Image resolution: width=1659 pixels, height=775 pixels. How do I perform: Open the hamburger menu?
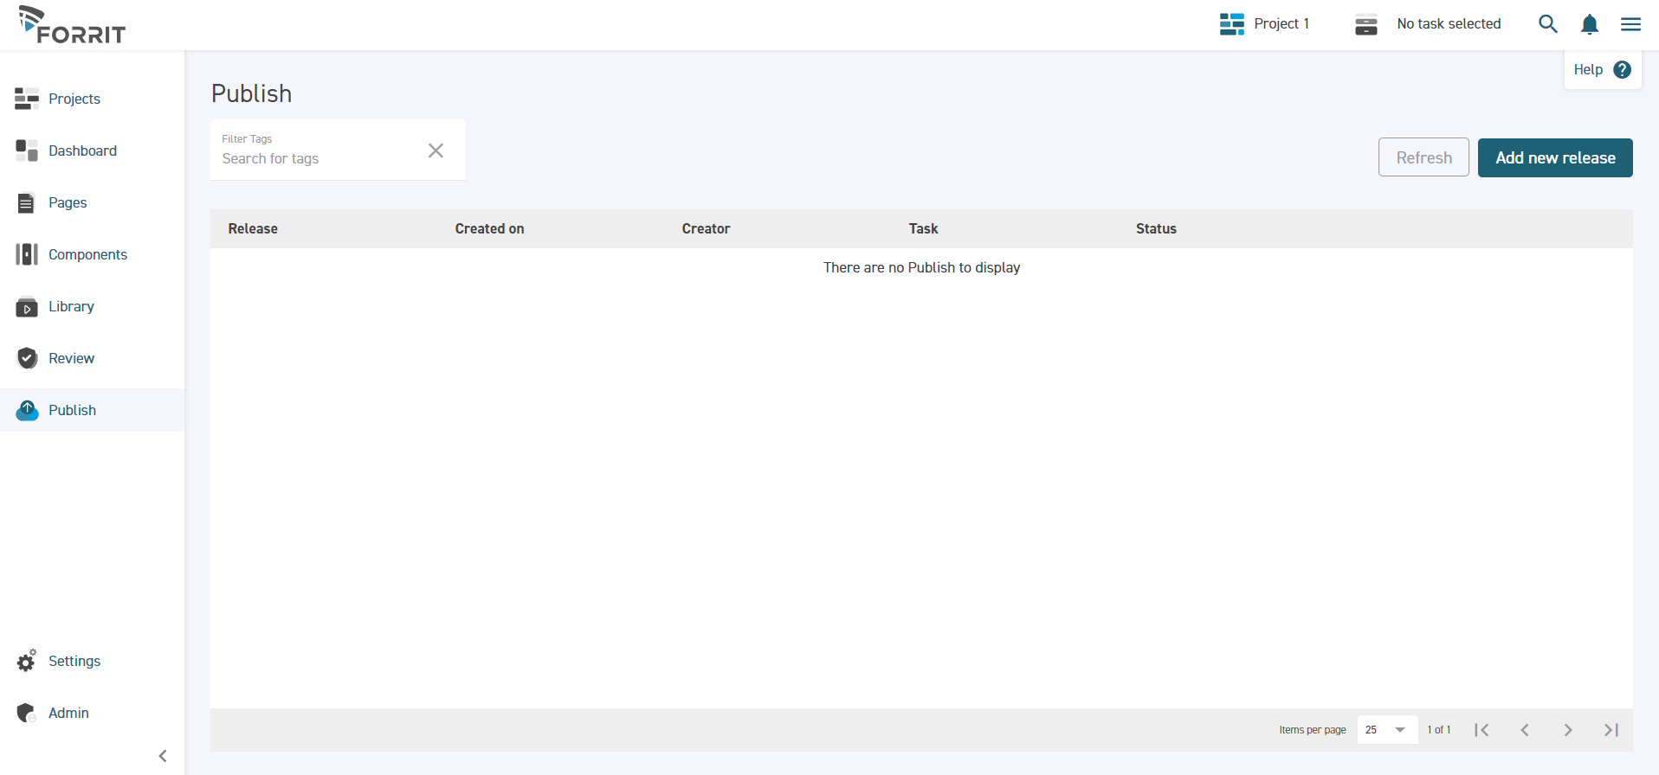pos(1631,24)
